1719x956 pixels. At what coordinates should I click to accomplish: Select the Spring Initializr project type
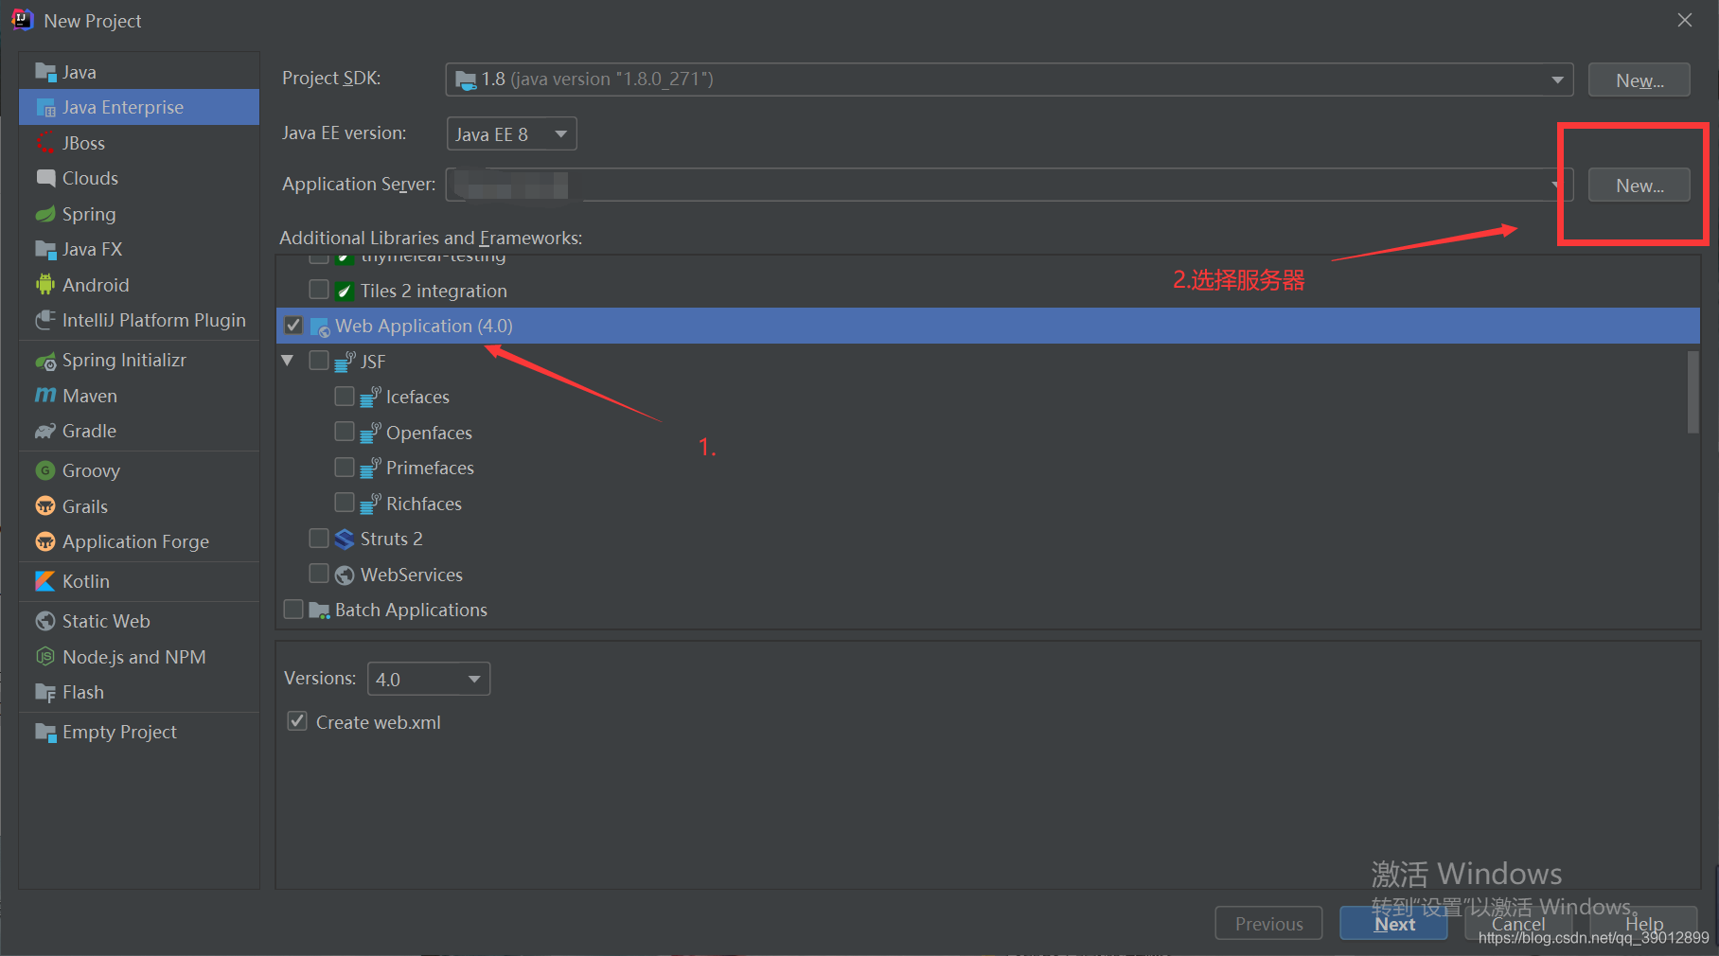tap(139, 360)
